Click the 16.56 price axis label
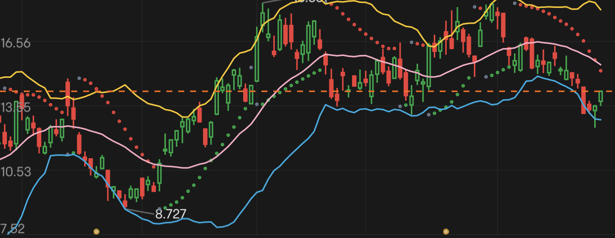 click(16, 43)
